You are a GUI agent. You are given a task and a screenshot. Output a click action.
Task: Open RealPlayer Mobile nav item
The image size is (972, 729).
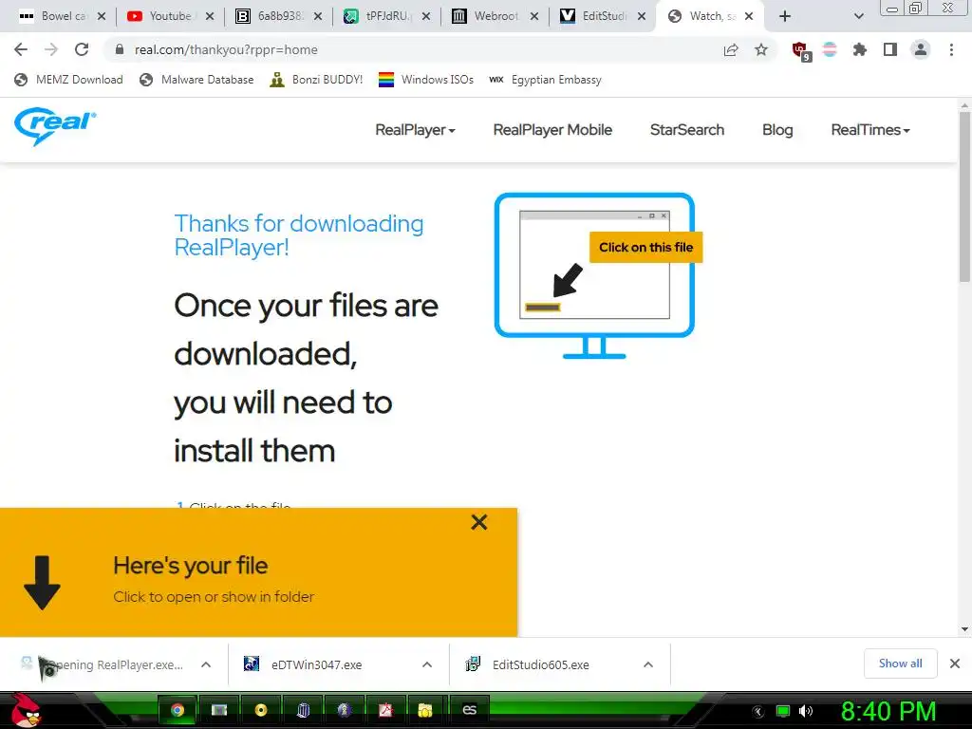pyautogui.click(x=552, y=129)
